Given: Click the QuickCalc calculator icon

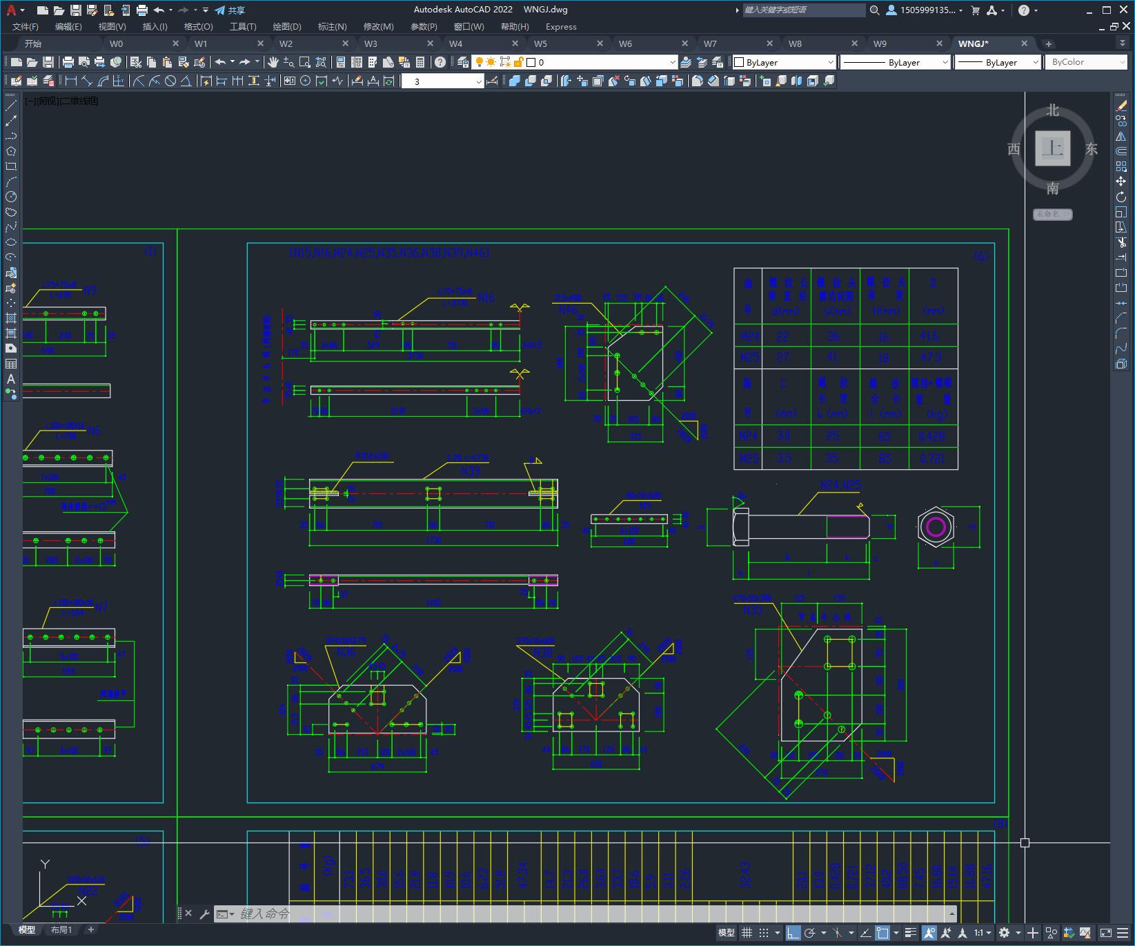Looking at the screenshot, I should [x=420, y=62].
